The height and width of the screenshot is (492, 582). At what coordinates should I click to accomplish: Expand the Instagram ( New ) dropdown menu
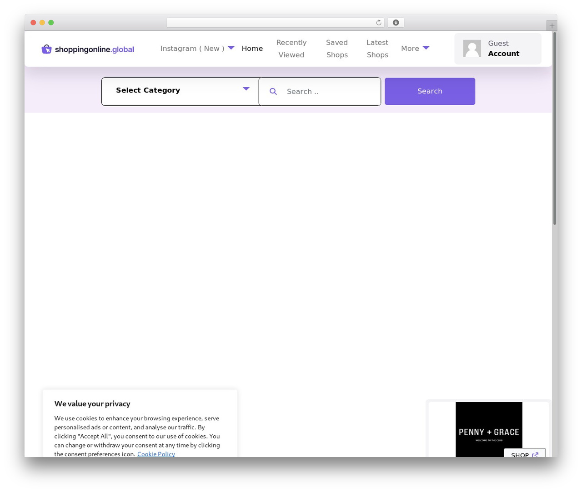197,49
